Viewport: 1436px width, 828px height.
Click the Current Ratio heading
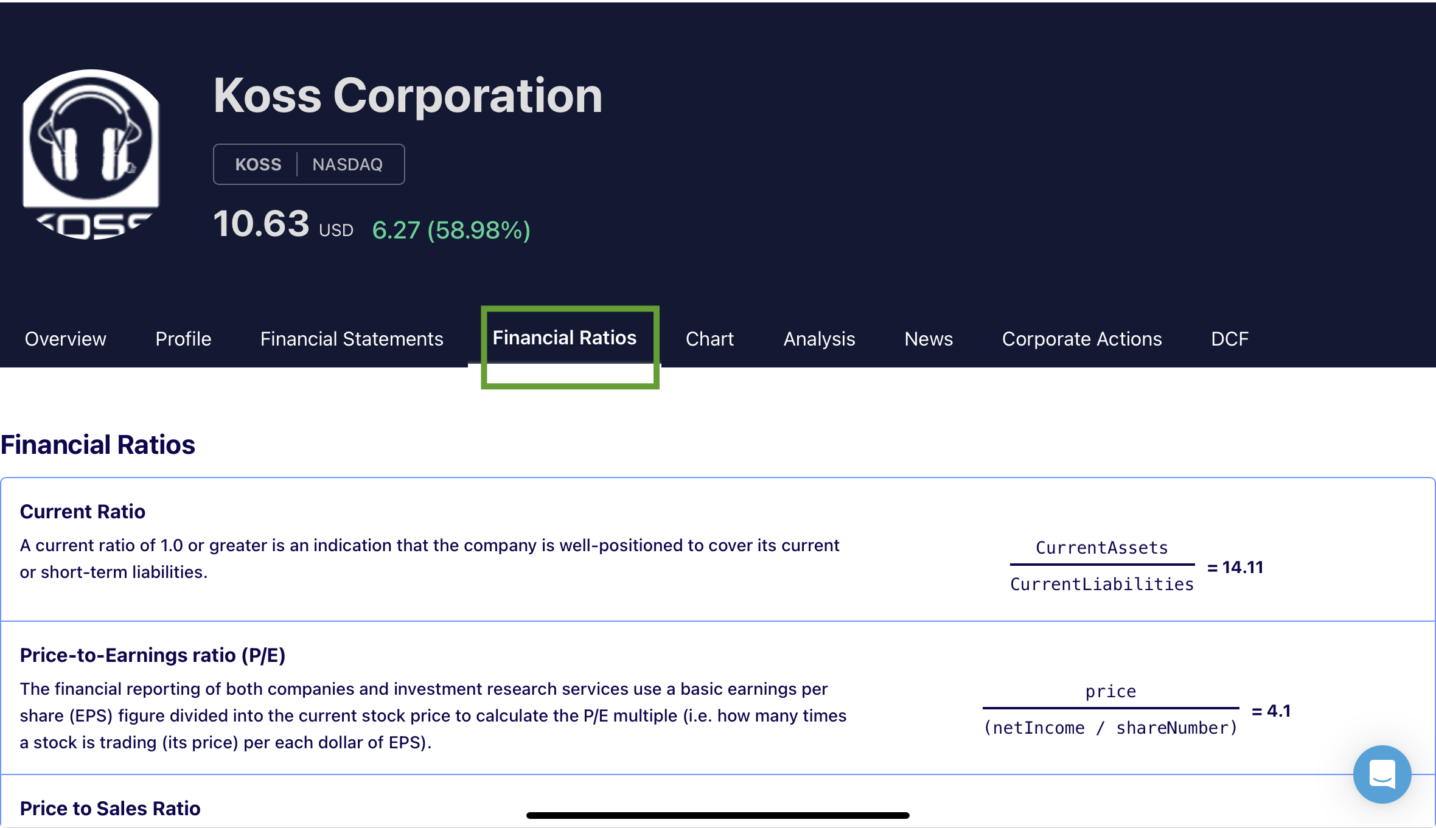tap(83, 512)
